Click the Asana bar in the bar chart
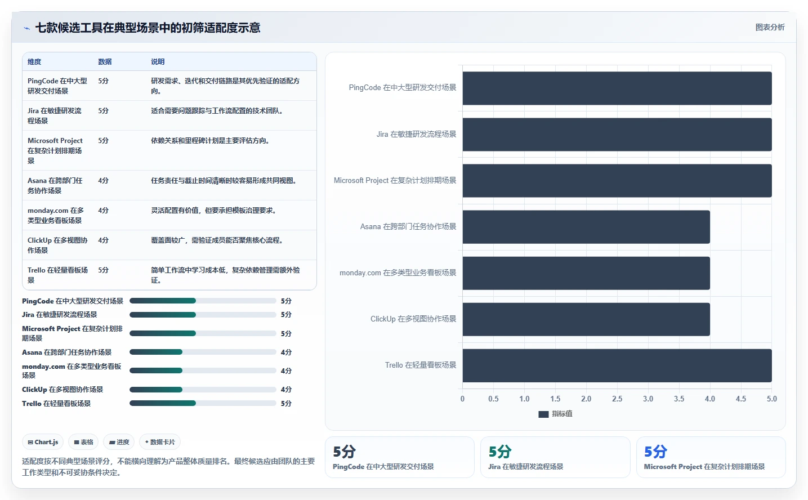The height and width of the screenshot is (500, 808). coord(586,227)
